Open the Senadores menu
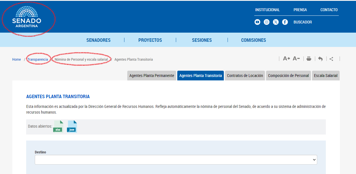 coord(98,40)
